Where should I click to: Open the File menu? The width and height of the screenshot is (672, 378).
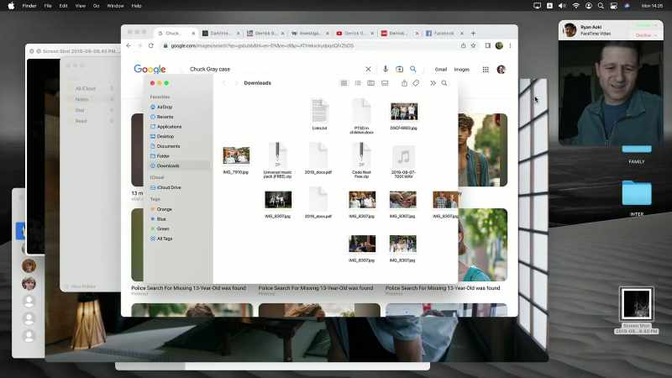[48, 6]
